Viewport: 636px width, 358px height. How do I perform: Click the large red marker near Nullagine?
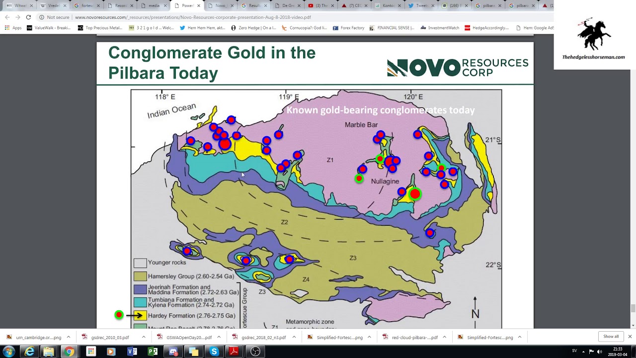pyautogui.click(x=414, y=194)
